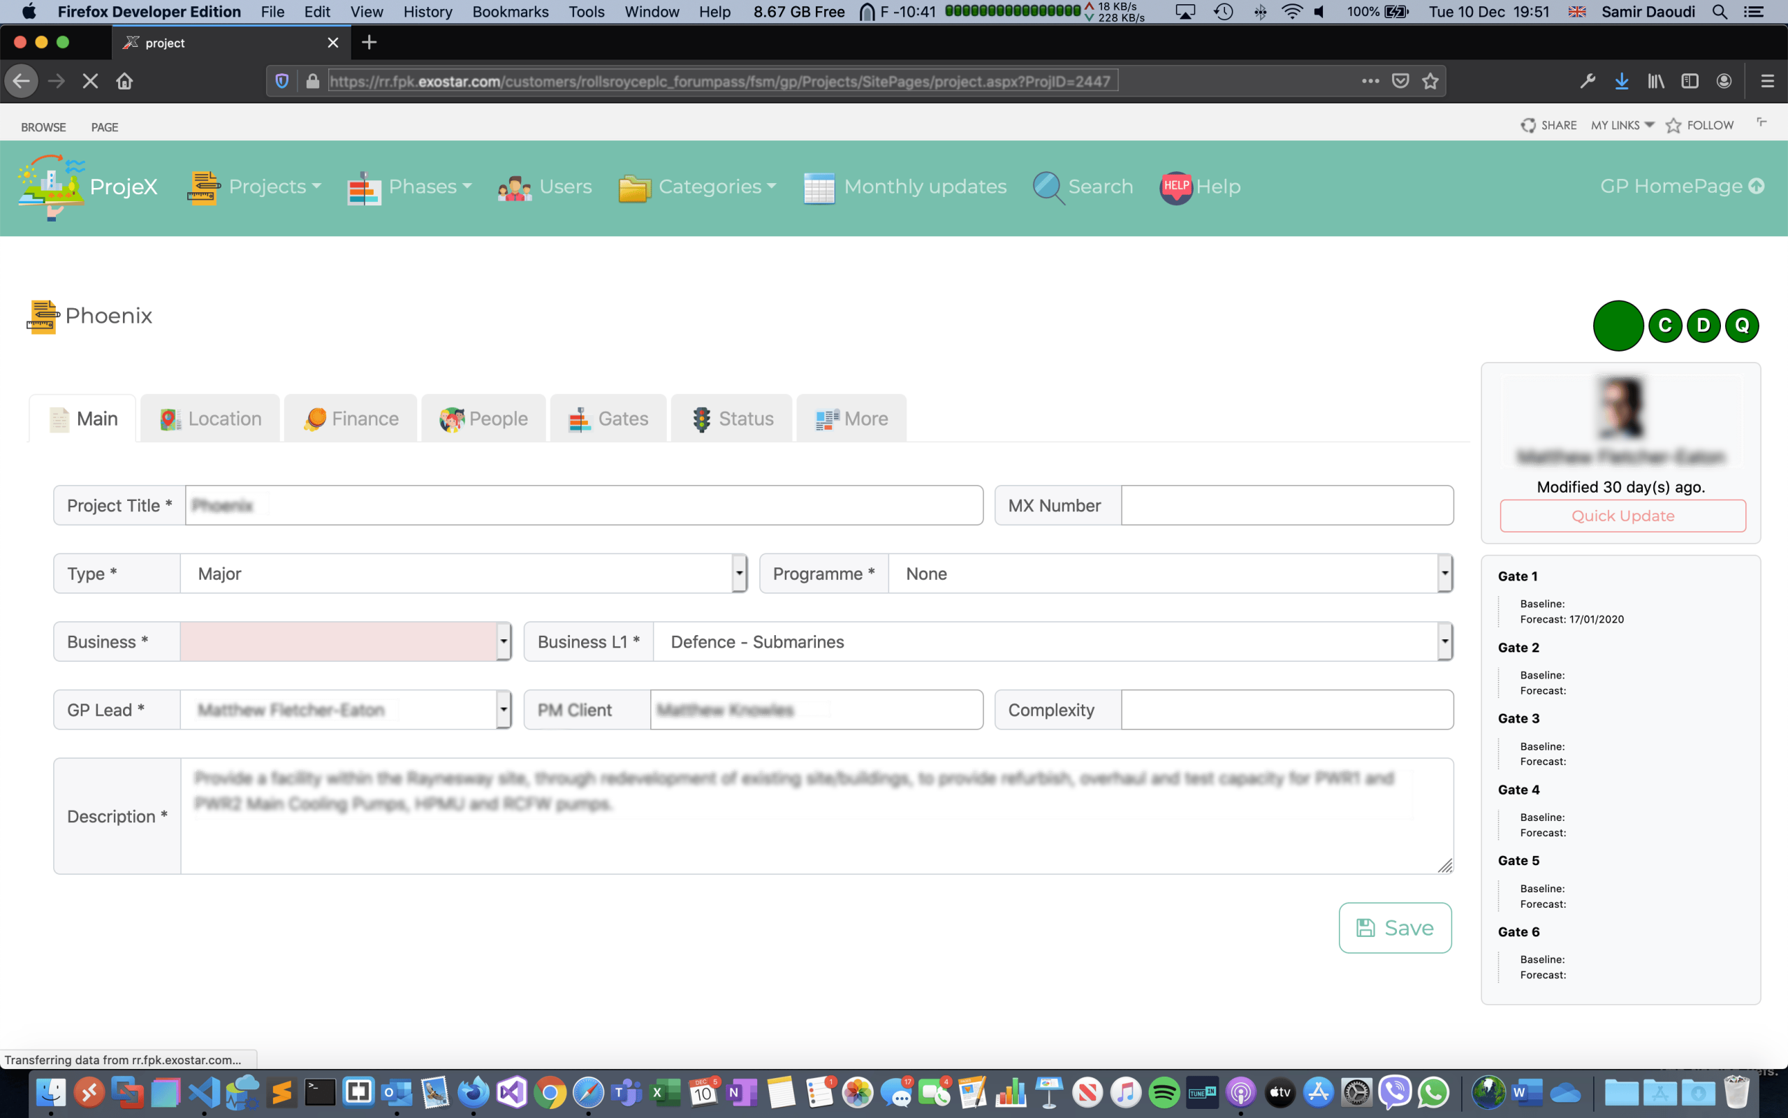Click the site padlock icon

(x=312, y=81)
